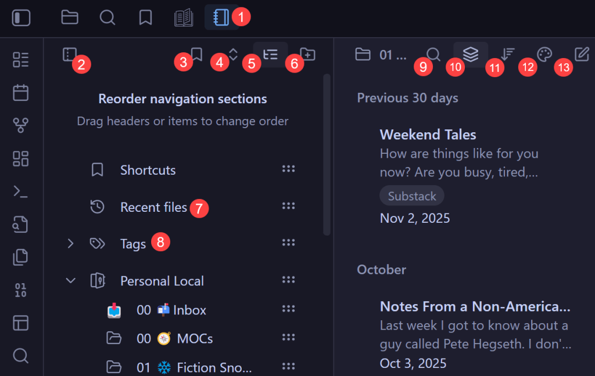595x376 pixels.
Task: Click the open book icon in top bar
Action: (x=184, y=17)
